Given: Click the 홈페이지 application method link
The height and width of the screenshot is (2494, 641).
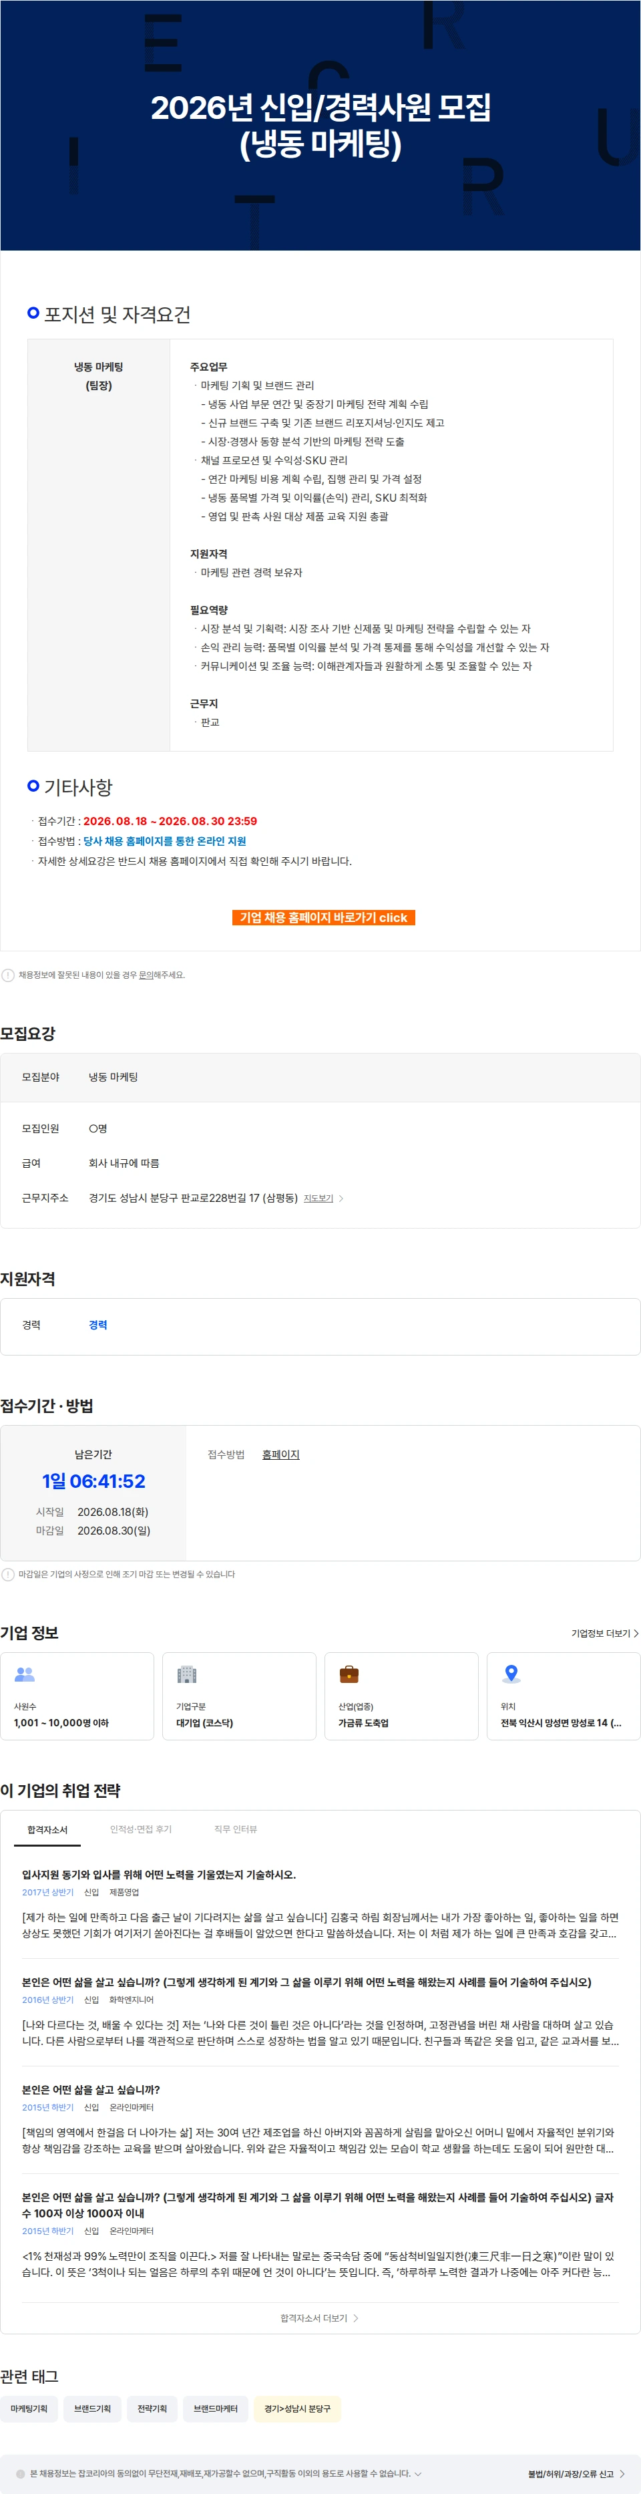Looking at the screenshot, I should click(x=281, y=1454).
